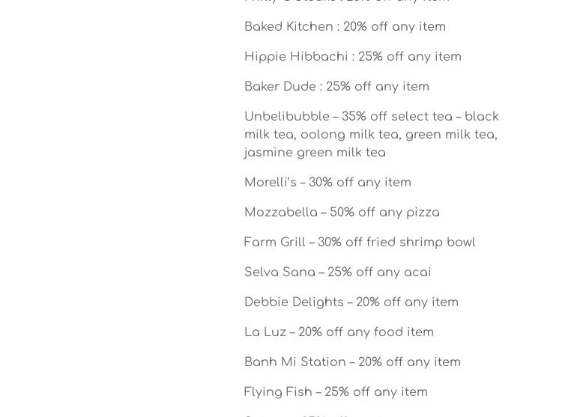This screenshot has width=577, height=417.
Task: Click "25% off any item" beside Hippie Hibbachi
Action: (410, 57)
